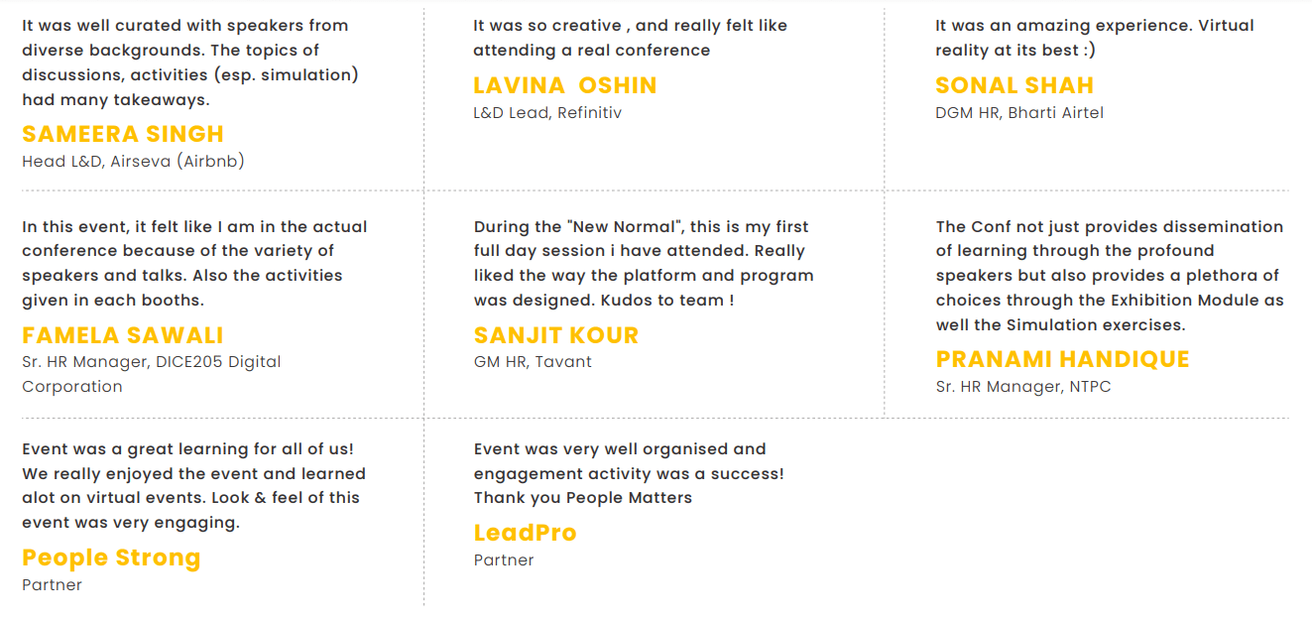The height and width of the screenshot is (619, 1312).
Task: Select the 'GM HR, Tavant' subtitle
Action: tap(533, 361)
